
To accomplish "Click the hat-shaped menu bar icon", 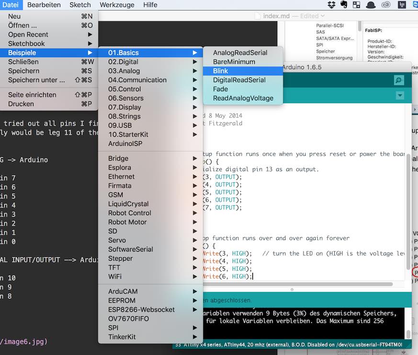I will (371, 5).
